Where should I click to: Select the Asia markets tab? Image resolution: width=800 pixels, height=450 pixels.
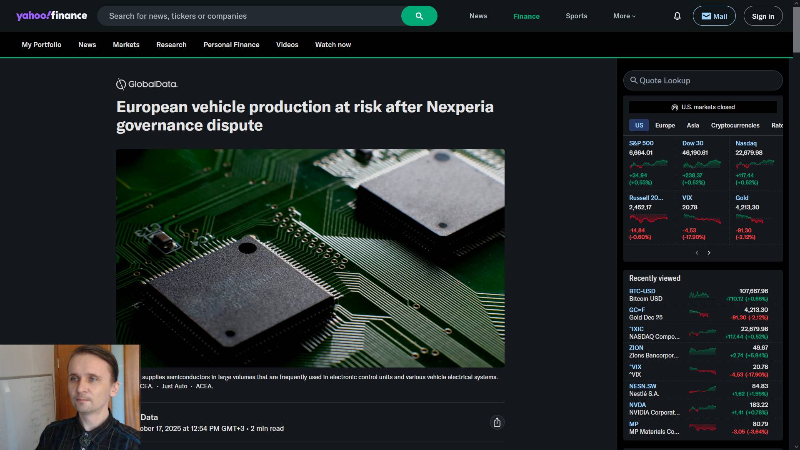tap(692, 125)
